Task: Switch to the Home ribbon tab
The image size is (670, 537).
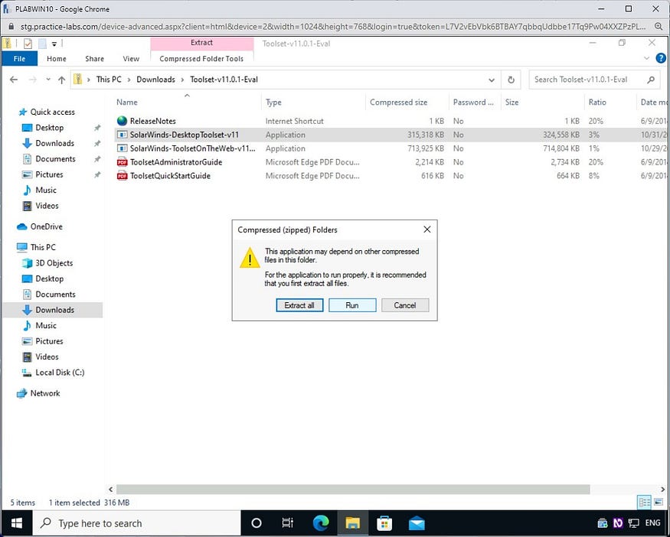Action: (x=57, y=59)
